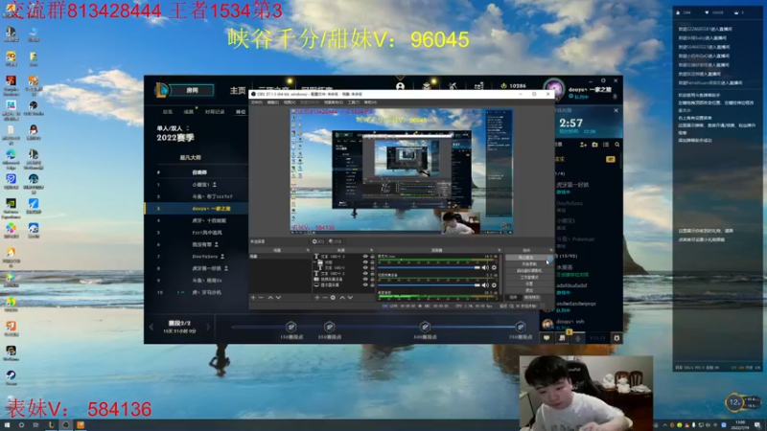Image resolution: width=767 pixels, height=431 pixels.
Task: Click 150 milestone shield icon
Action: coord(291,327)
